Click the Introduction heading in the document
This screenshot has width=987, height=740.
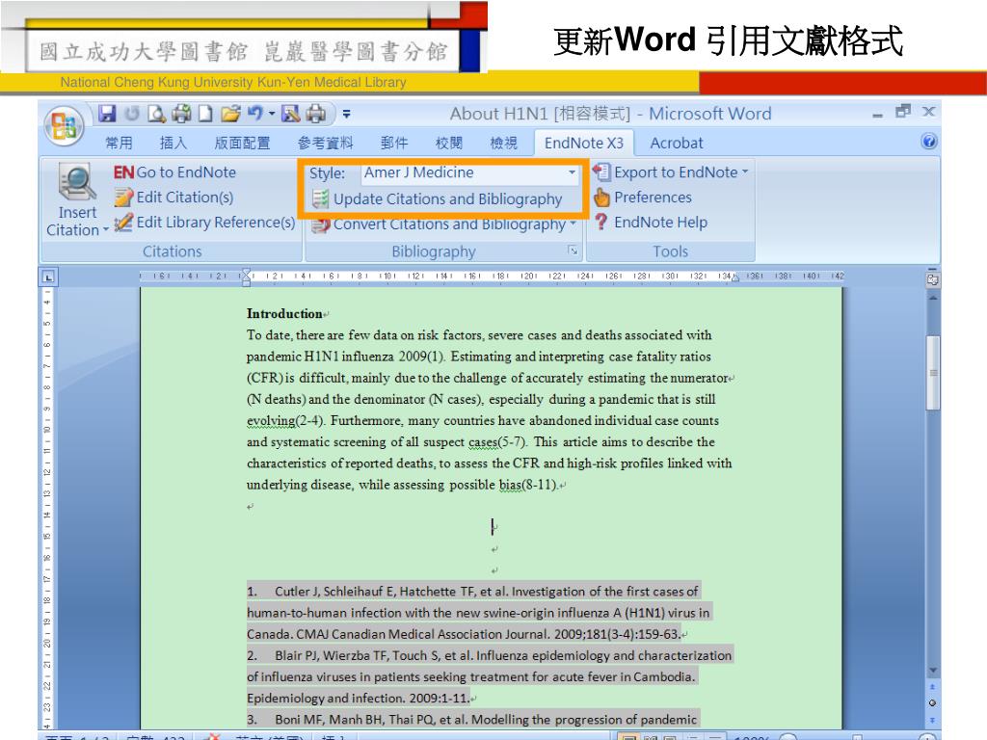pos(284,313)
